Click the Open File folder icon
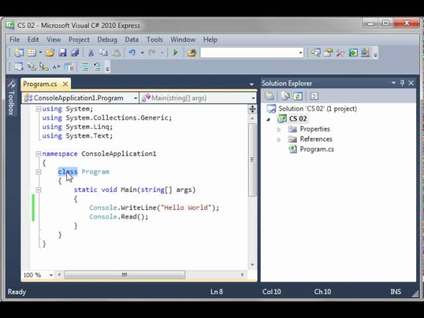Image resolution: width=424 pixels, height=318 pixels. (50, 52)
